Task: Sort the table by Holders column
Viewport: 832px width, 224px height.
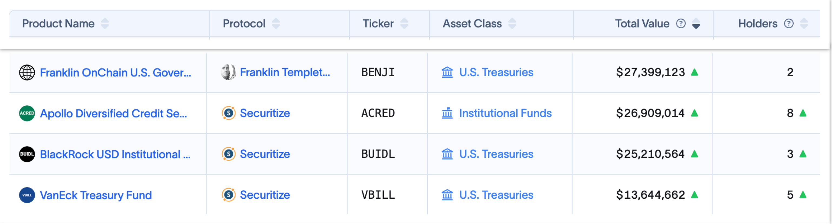Action: [804, 23]
